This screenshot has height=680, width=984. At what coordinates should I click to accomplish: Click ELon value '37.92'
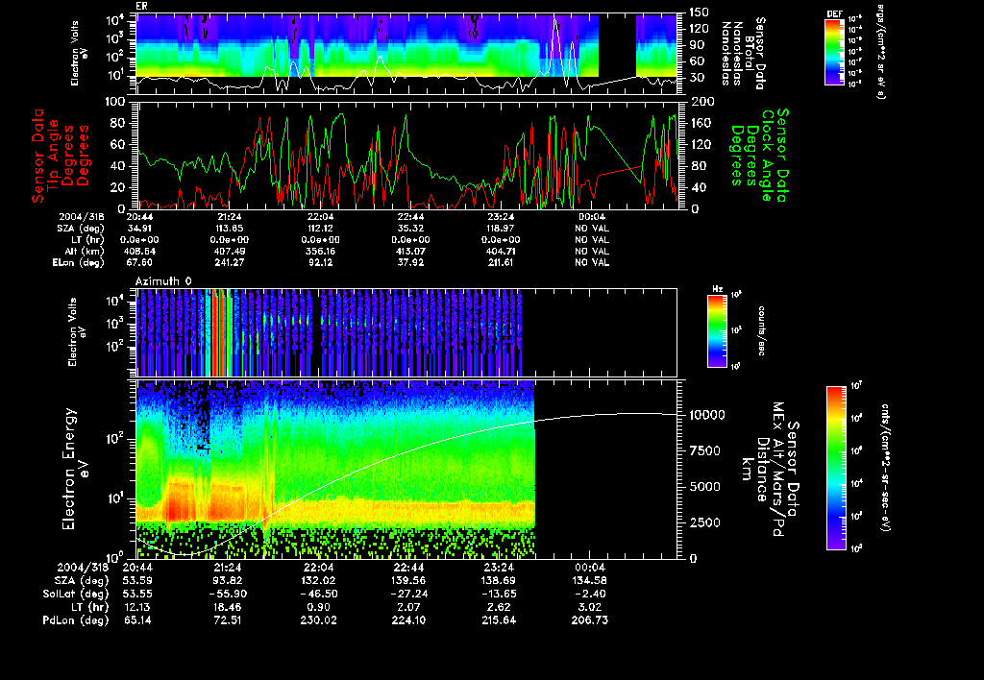pyautogui.click(x=410, y=263)
